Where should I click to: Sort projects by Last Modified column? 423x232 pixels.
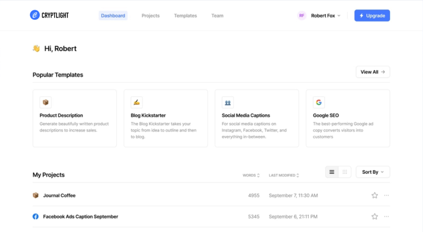[x=284, y=176]
